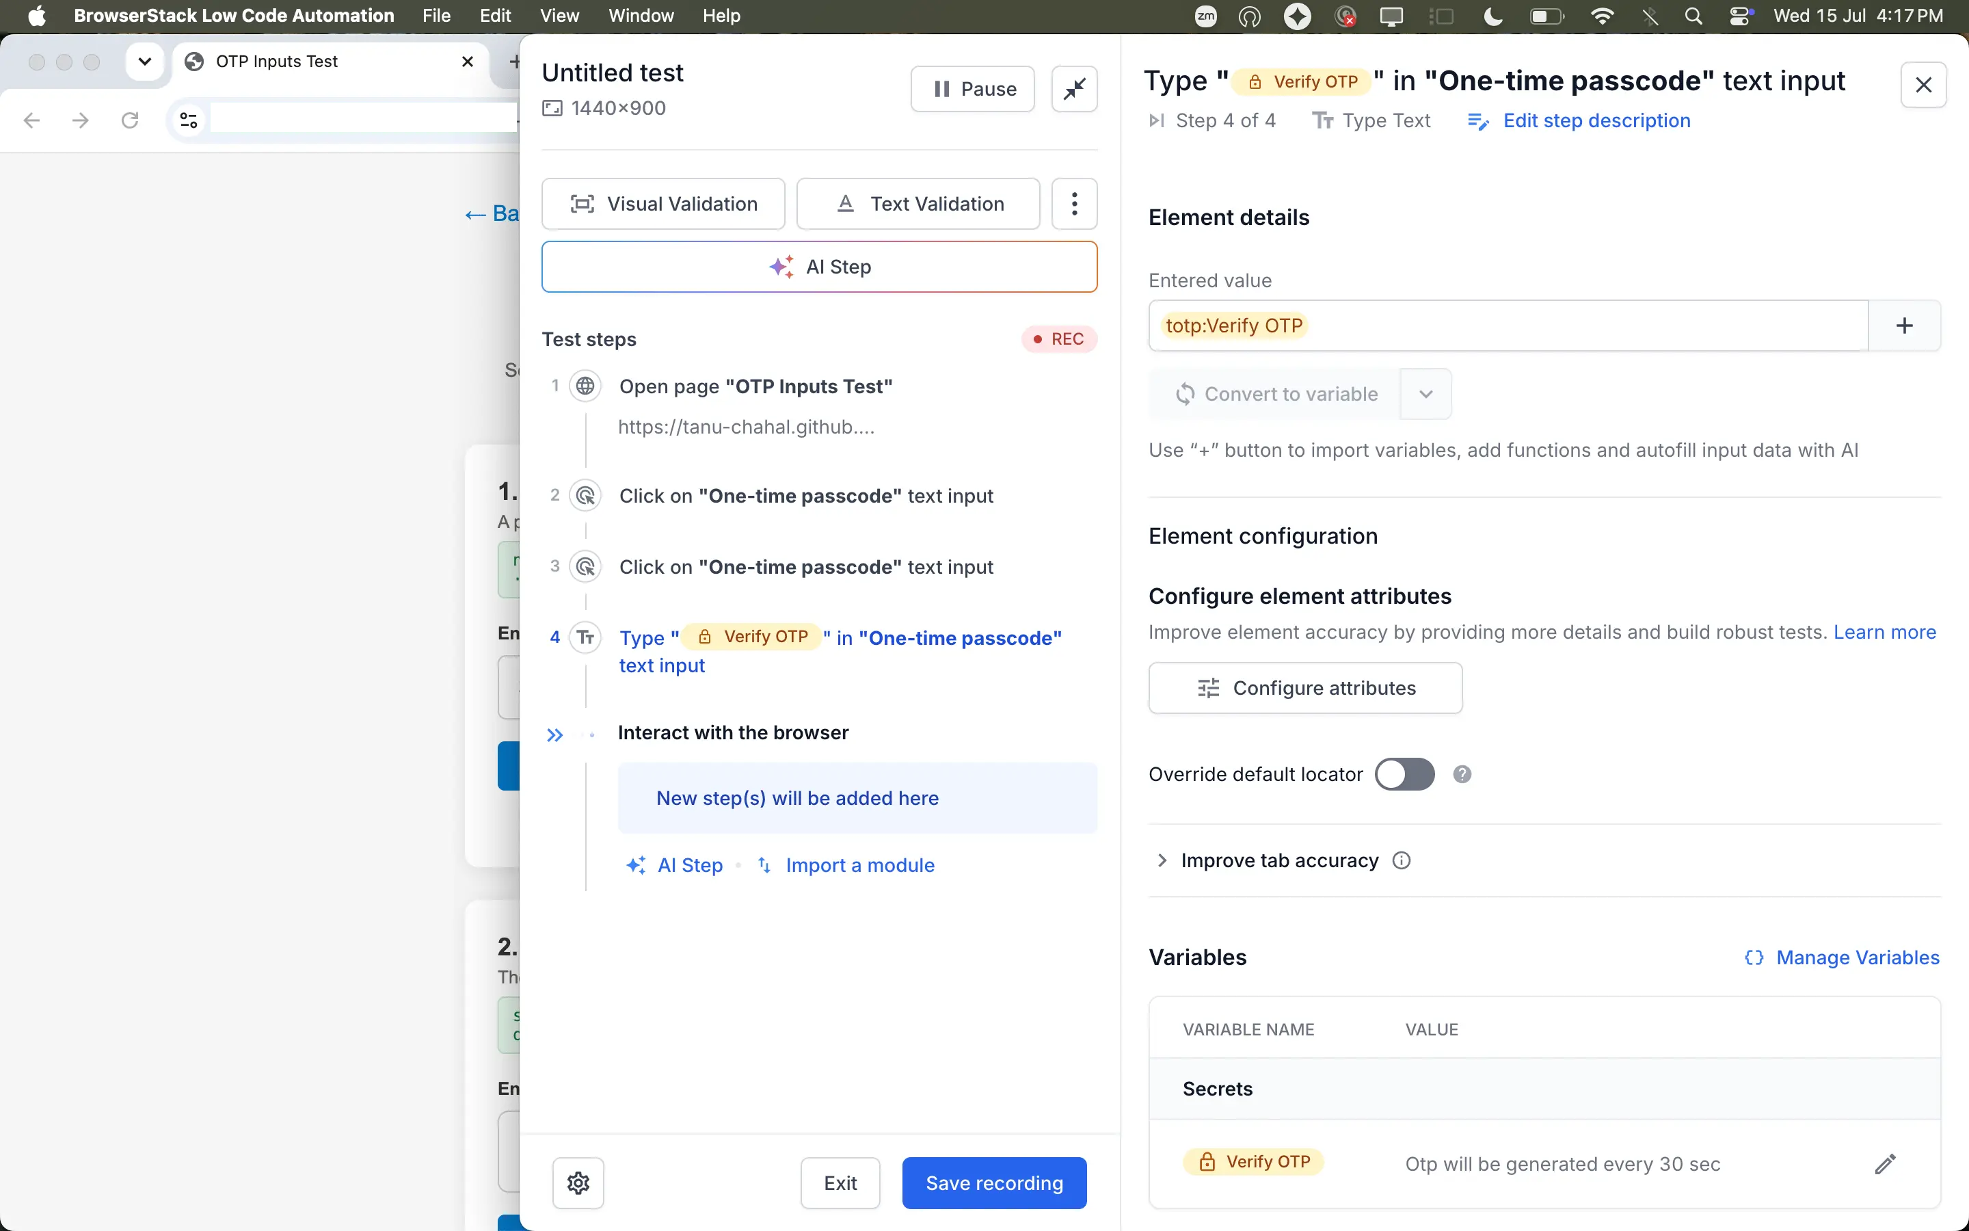Click Edit step description link

[1579, 120]
